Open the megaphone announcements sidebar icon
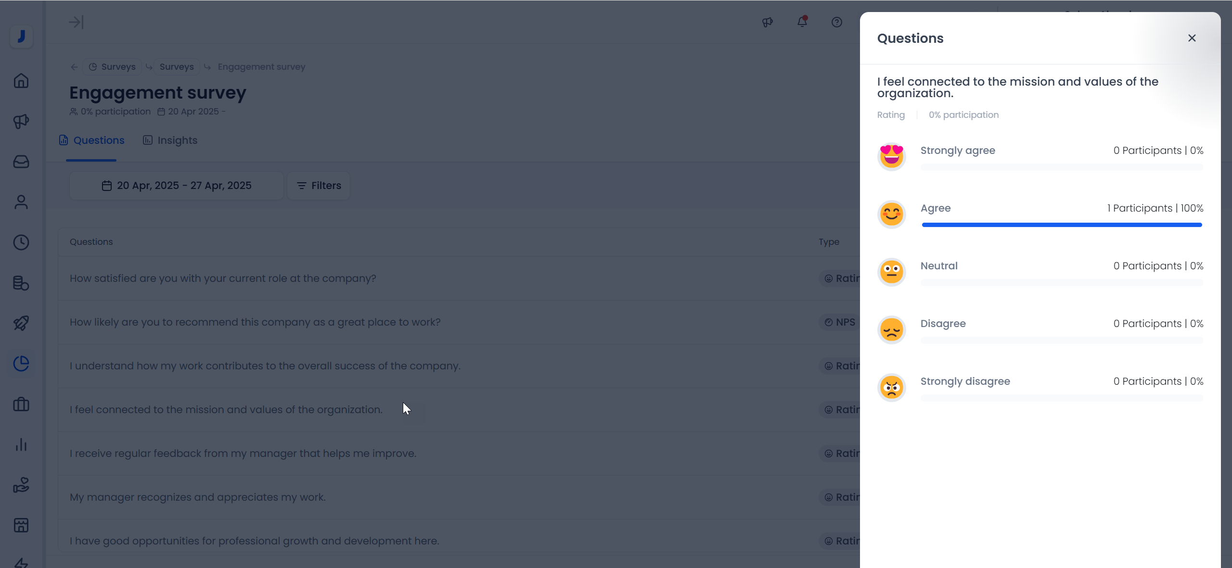The image size is (1232, 568). pyautogui.click(x=21, y=121)
